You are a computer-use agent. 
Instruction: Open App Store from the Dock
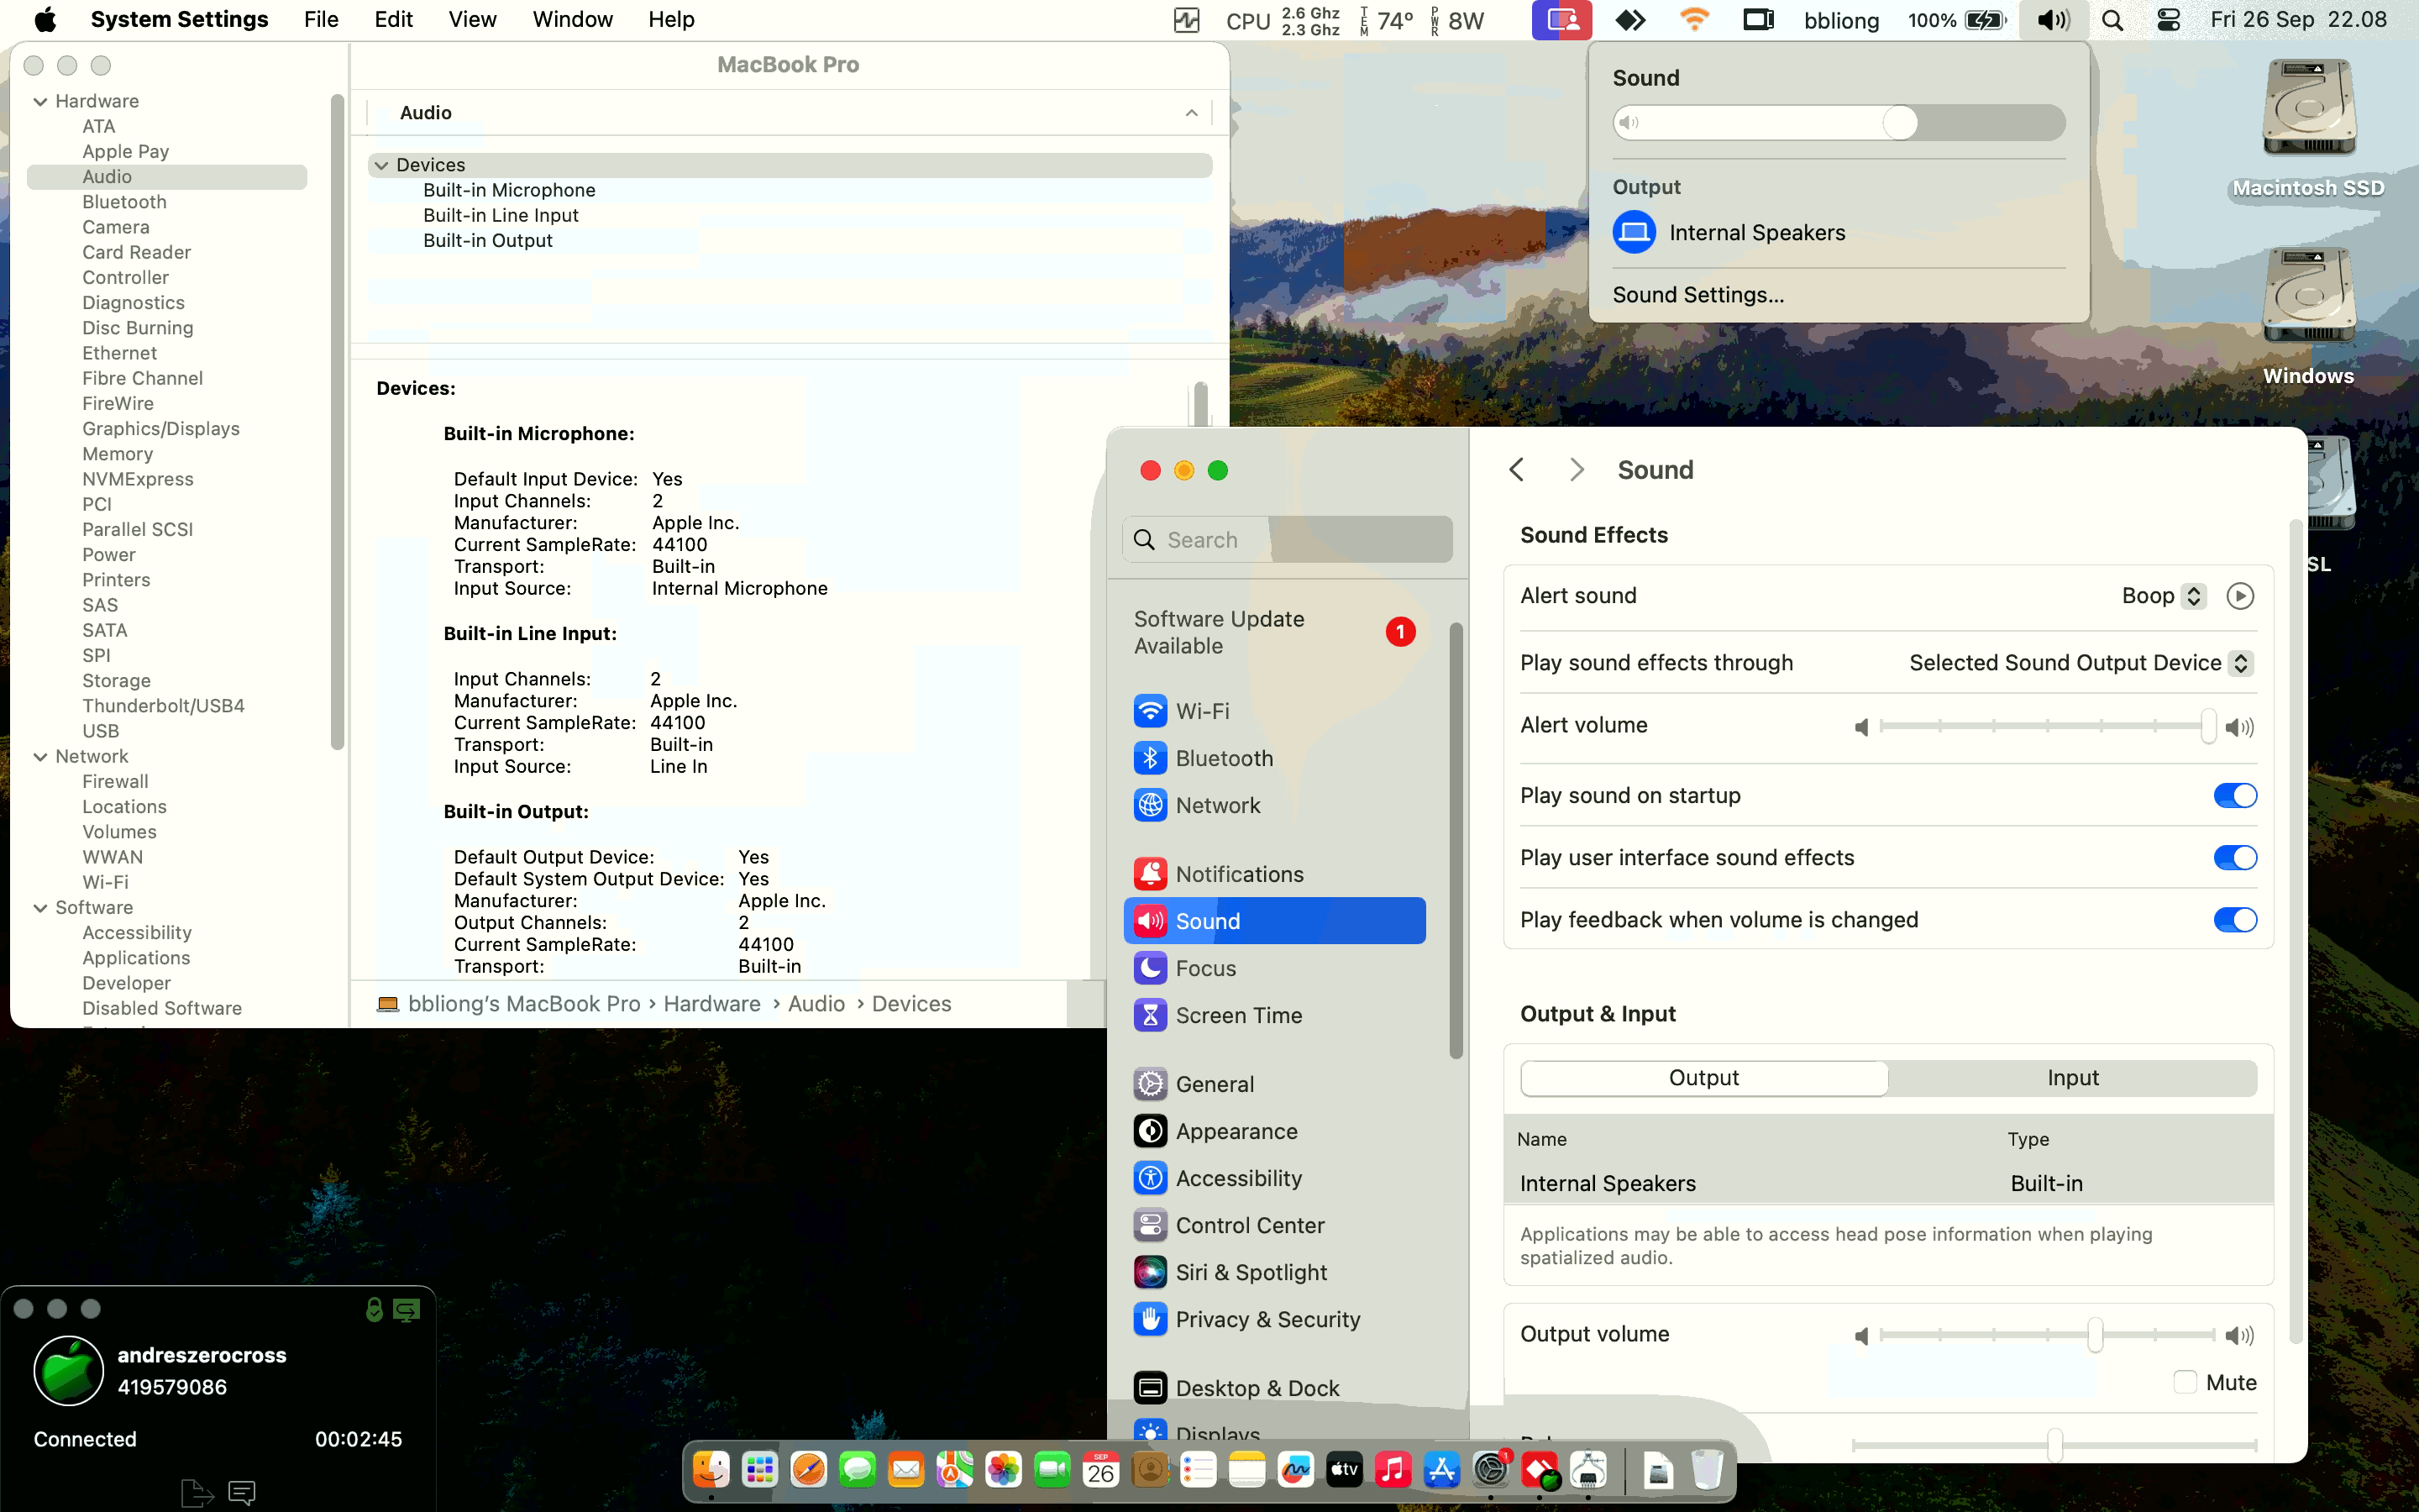click(1442, 1470)
